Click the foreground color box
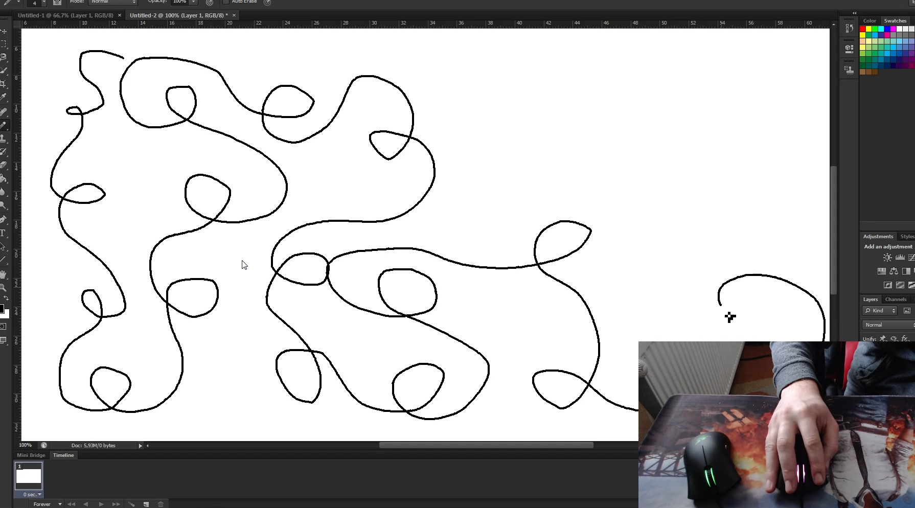This screenshot has height=508, width=915. click(x=2, y=309)
